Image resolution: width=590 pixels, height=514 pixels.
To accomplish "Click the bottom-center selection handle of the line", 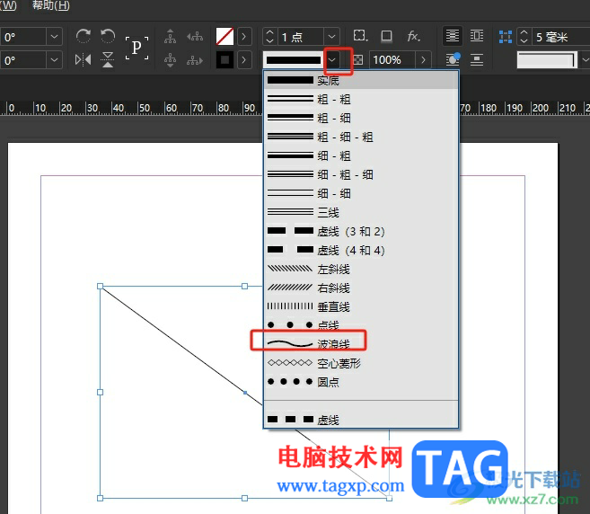I will (x=244, y=498).
